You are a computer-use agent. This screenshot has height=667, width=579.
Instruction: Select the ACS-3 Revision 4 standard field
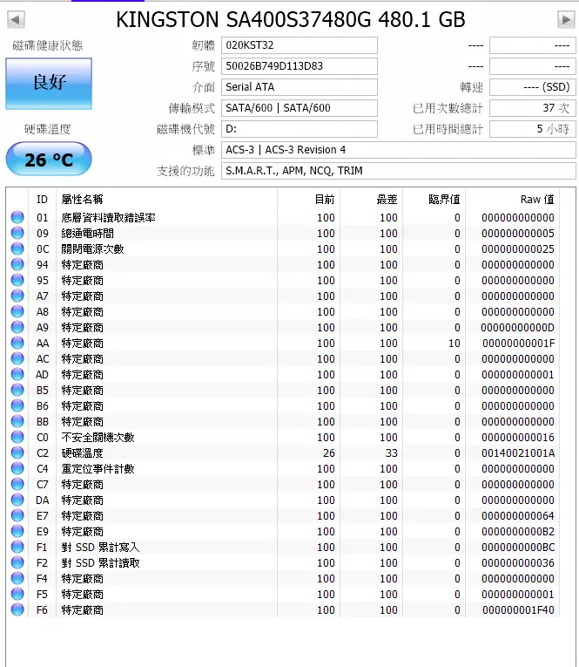tap(399, 150)
